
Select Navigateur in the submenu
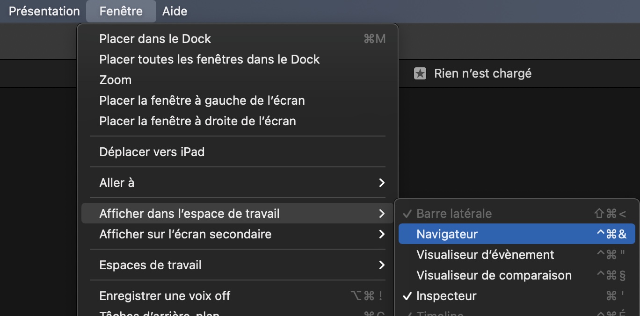447,234
